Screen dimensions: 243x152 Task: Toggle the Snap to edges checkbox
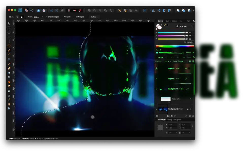tap(47, 17)
